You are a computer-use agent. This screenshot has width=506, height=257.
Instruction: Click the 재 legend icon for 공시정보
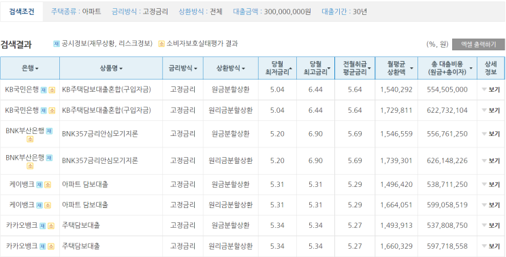57,44
